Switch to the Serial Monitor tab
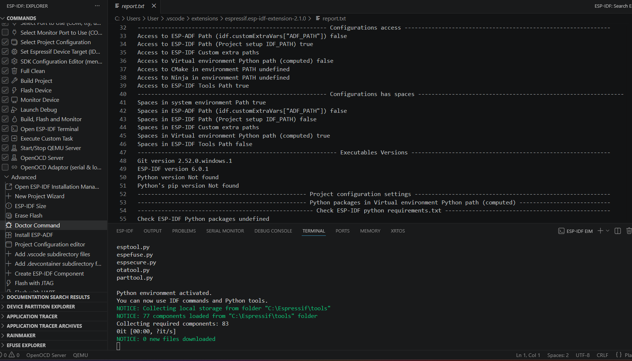Screen dimensions: 632x361 pyautogui.click(x=225, y=231)
